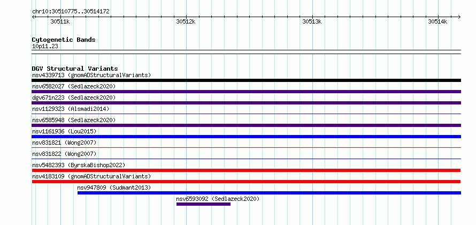This screenshot has height=225, width=476.
Task: Select the blue bar under nsv947809
Action: pos(269,193)
